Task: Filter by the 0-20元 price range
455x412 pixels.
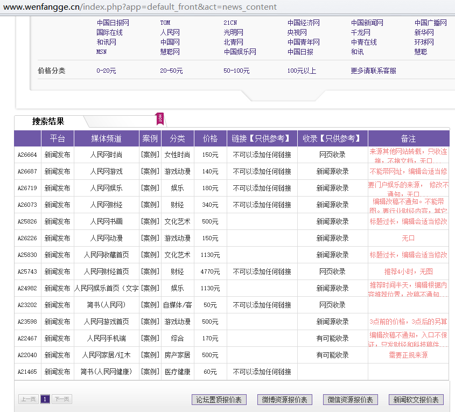Action: pos(106,71)
